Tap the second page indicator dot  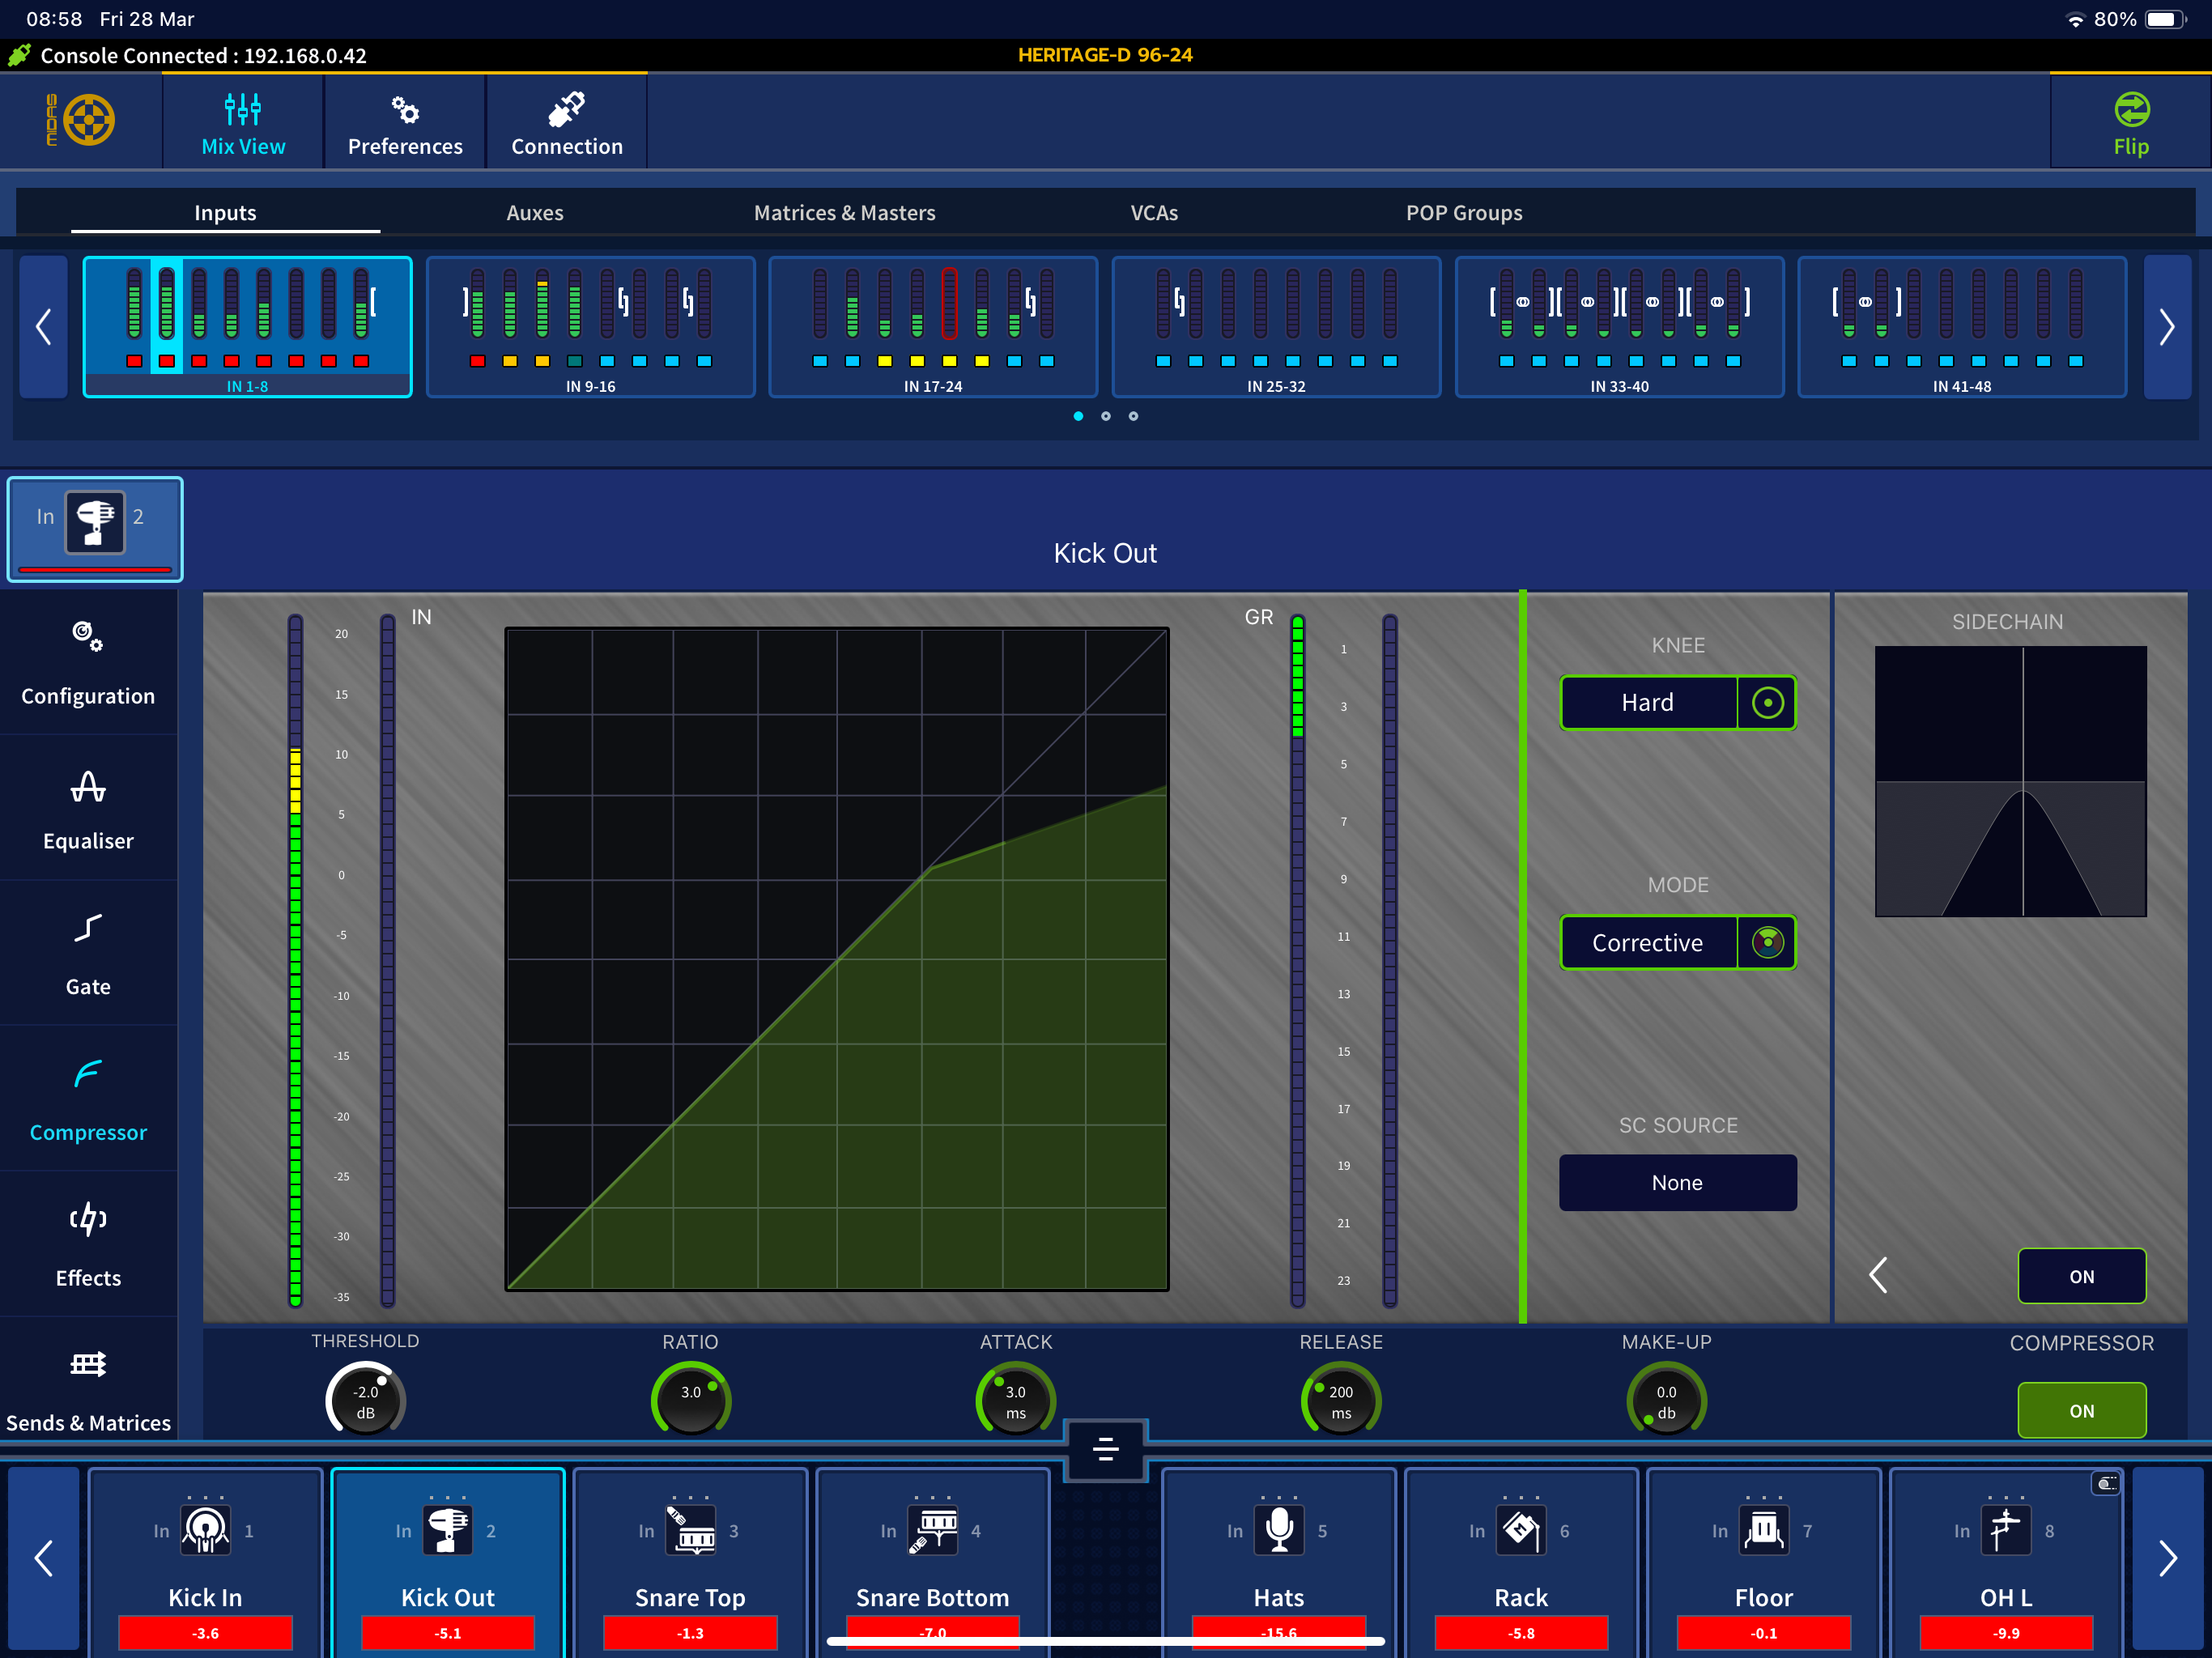tap(1105, 416)
